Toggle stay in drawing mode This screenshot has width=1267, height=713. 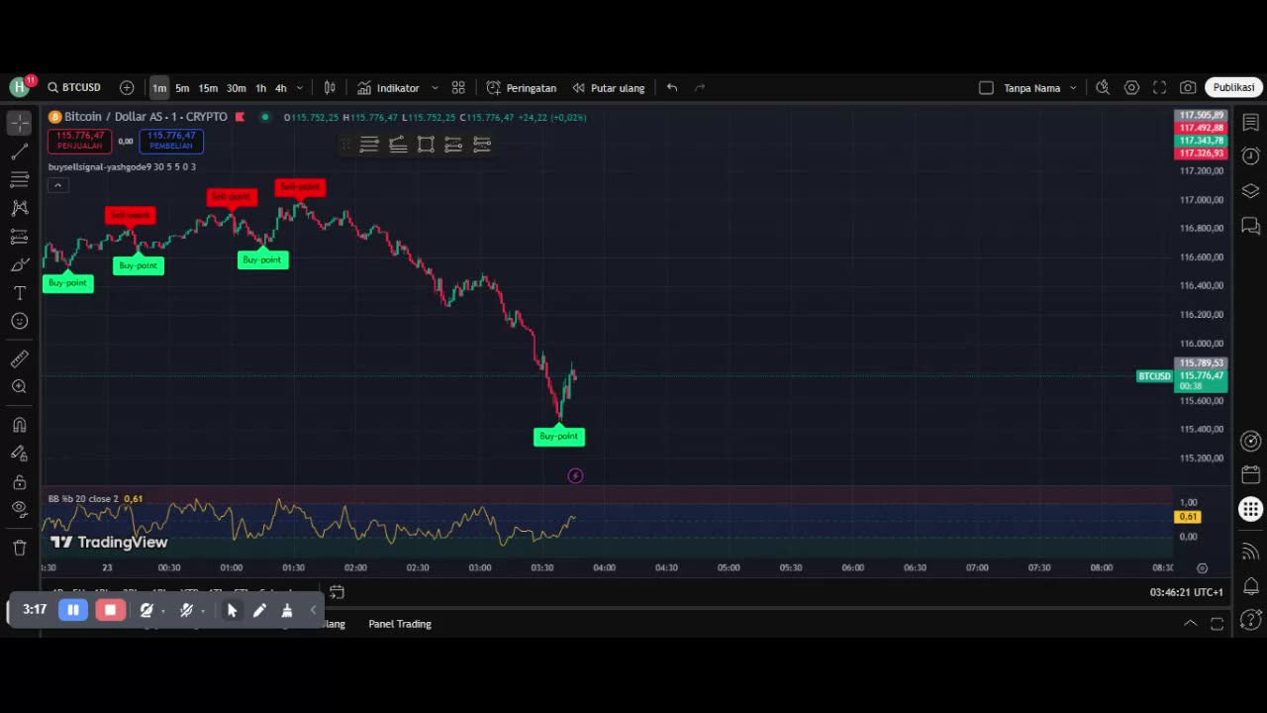(19, 454)
